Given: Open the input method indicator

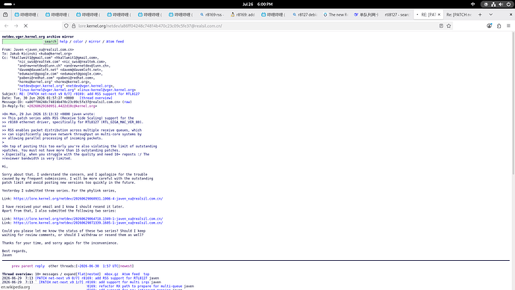Looking at the screenshot, I should (x=473, y=4).
